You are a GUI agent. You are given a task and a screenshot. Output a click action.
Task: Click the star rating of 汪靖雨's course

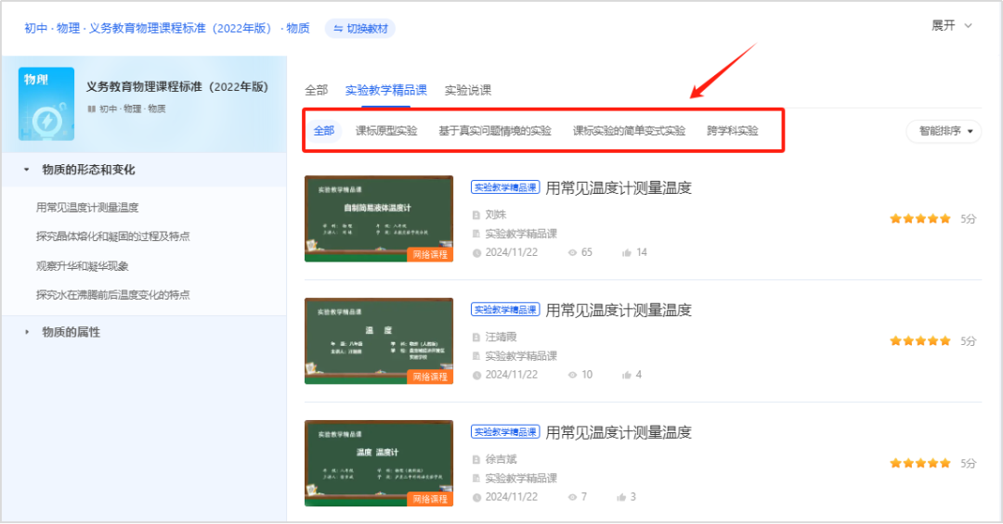919,340
